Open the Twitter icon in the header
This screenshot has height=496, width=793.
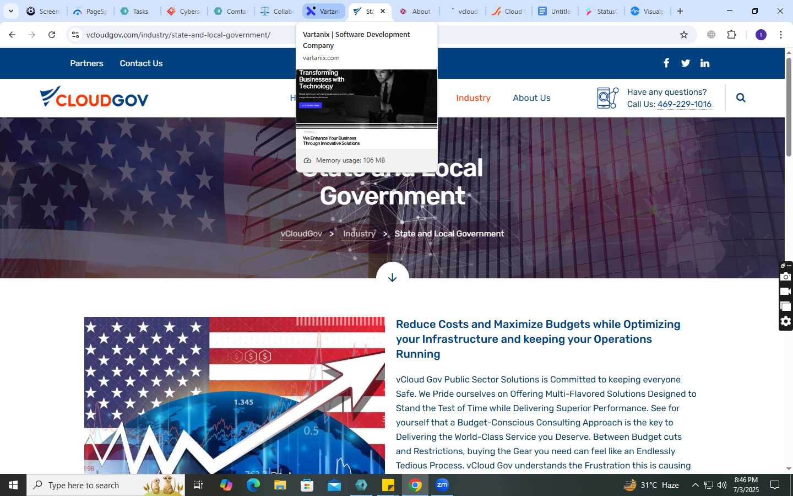(686, 63)
